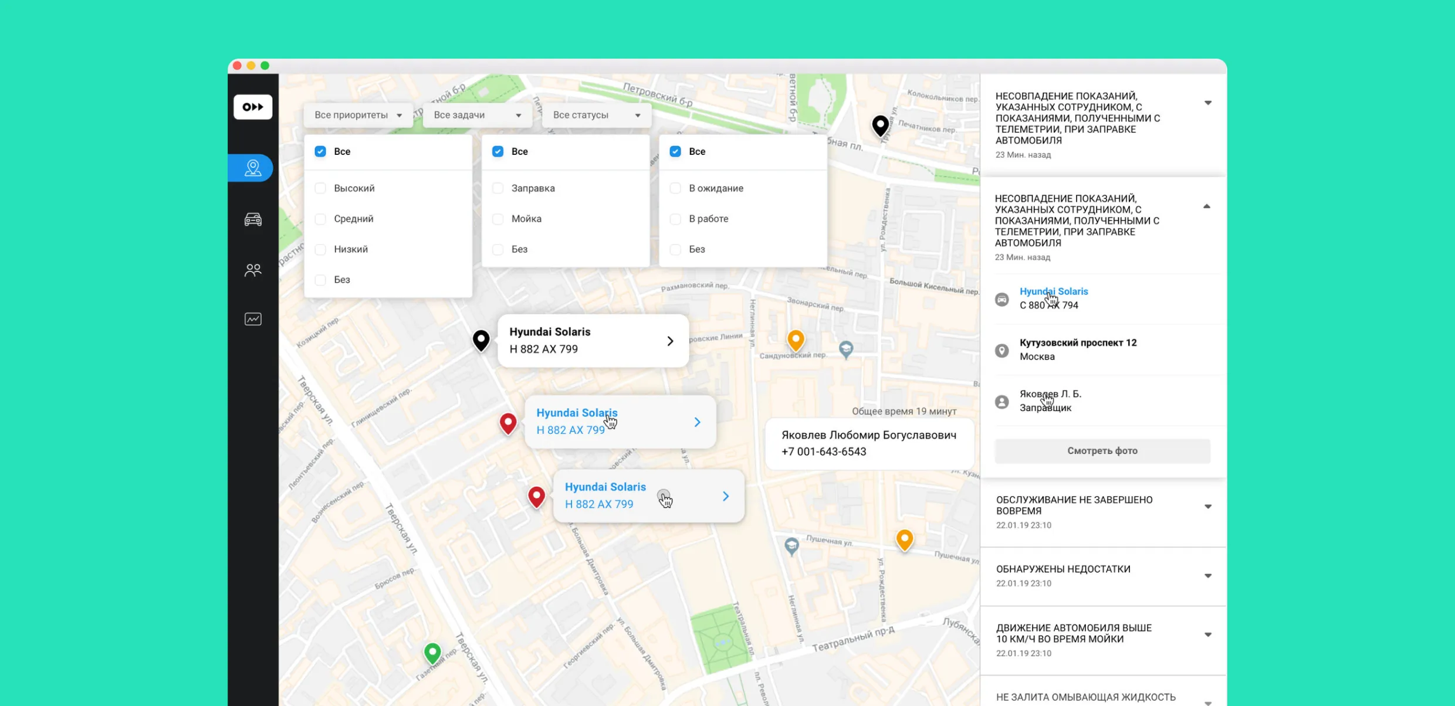The height and width of the screenshot is (706, 1455).
Task: Click the blue arrow on the middle Hyundai Solaris card
Action: coord(697,422)
